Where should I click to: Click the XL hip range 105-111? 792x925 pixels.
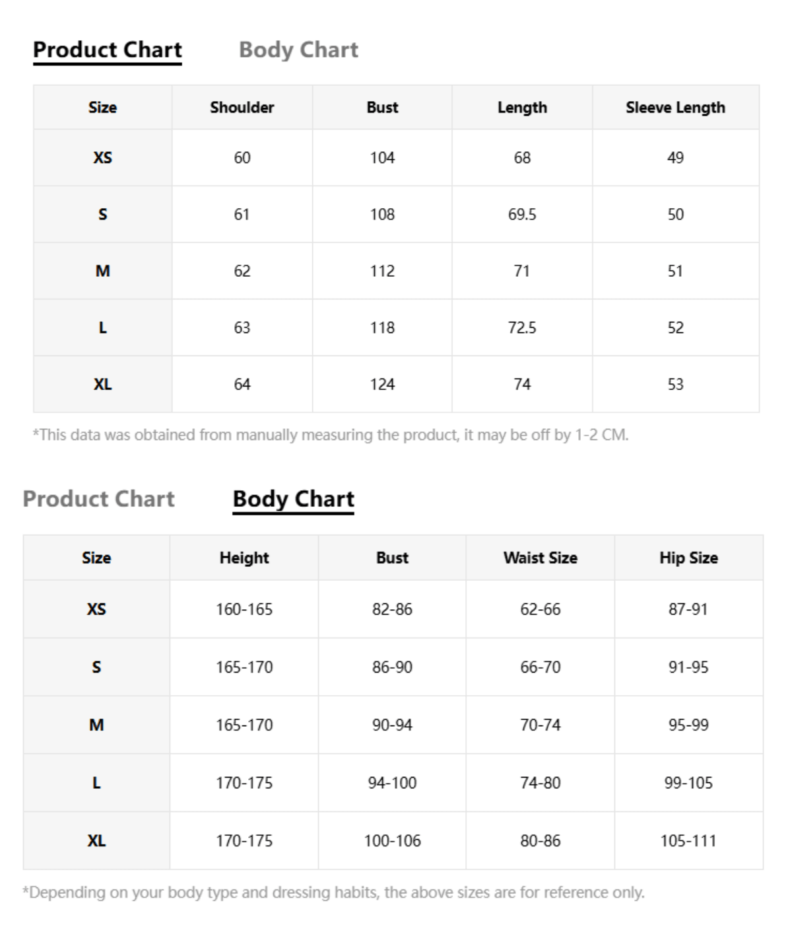pyautogui.click(x=688, y=841)
